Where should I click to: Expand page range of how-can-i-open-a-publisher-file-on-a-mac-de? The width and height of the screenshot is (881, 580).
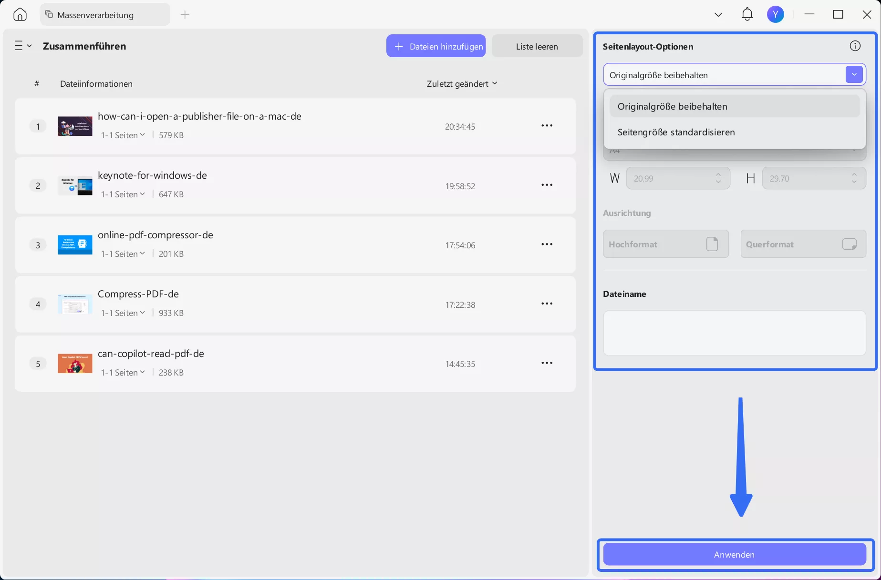tap(123, 135)
